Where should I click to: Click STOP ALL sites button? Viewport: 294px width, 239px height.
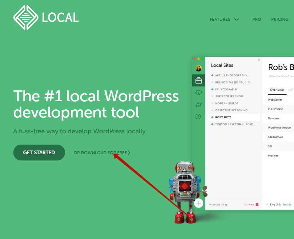249,204
